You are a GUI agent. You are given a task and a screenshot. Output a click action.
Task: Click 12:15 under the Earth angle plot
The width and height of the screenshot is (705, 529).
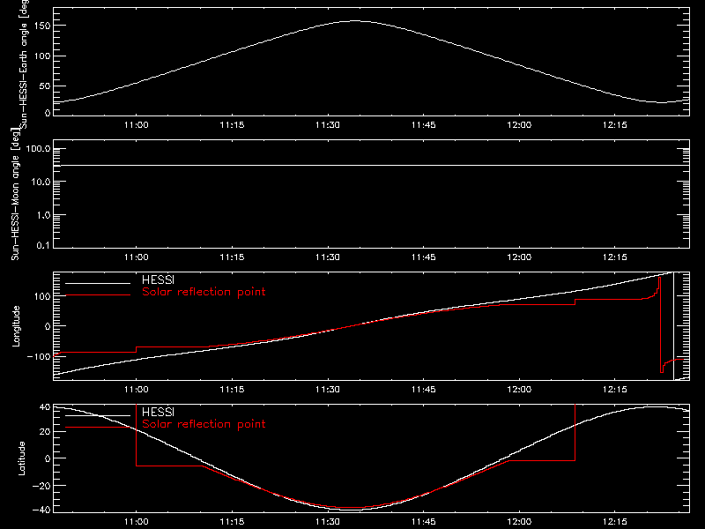pos(614,124)
